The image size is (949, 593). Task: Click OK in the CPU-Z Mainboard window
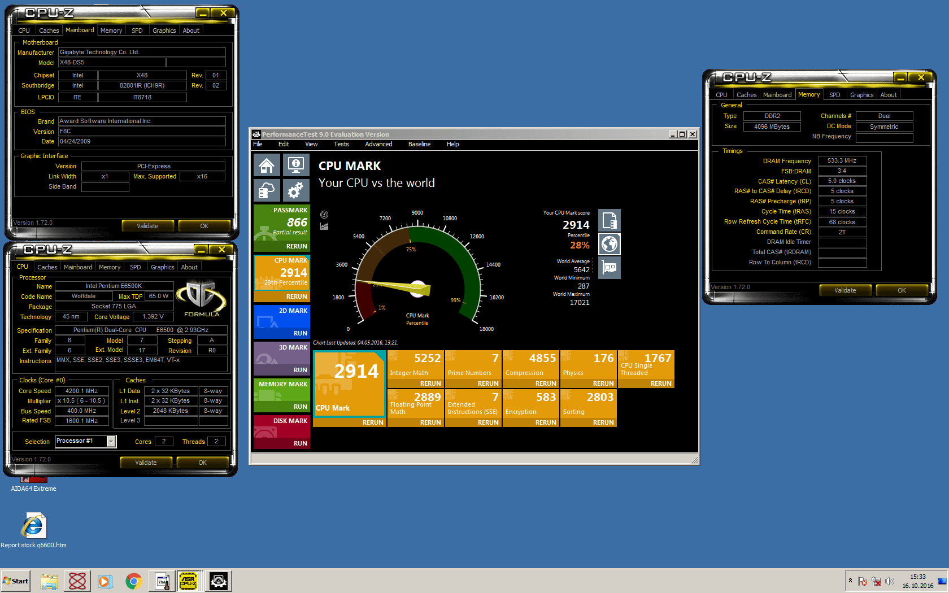pos(204,226)
